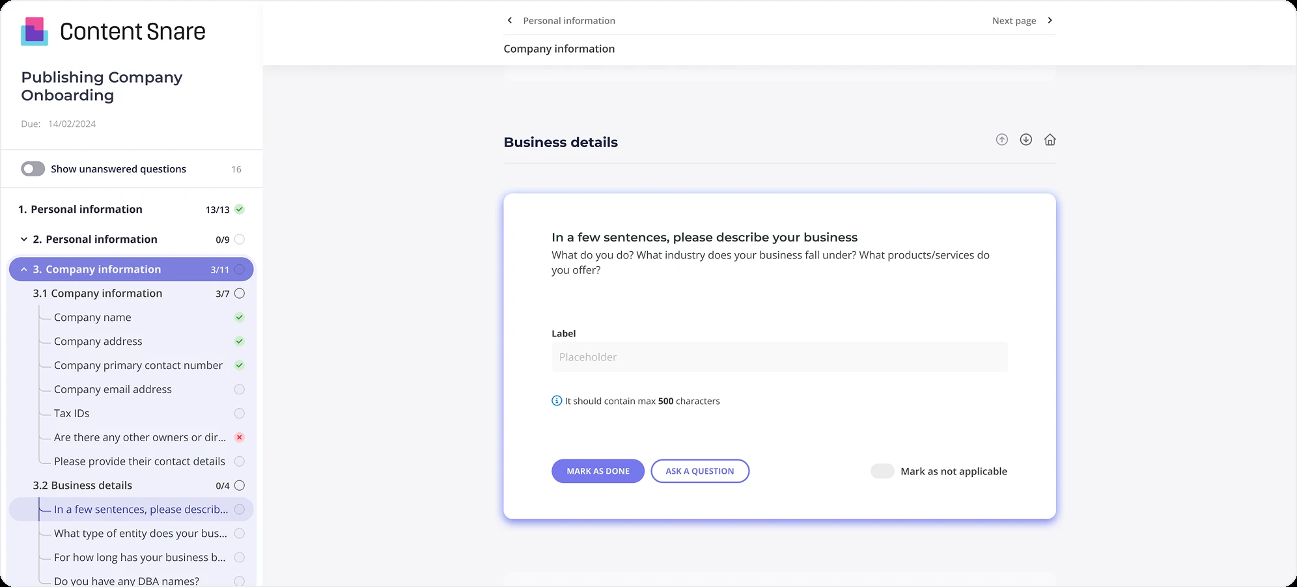Expand the 2. Personal information section

point(23,239)
